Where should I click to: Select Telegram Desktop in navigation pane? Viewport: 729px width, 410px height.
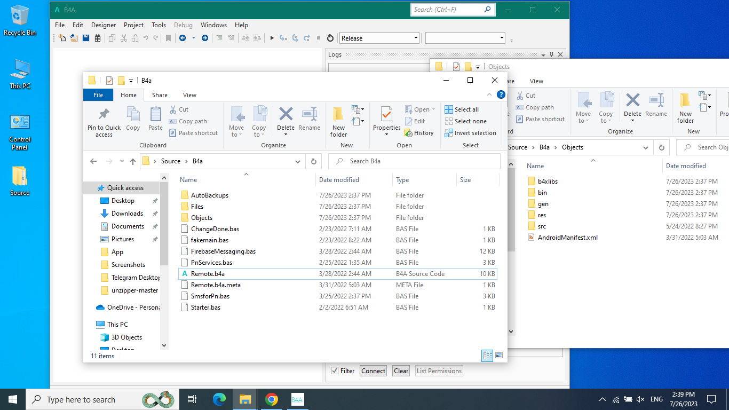coord(130,278)
